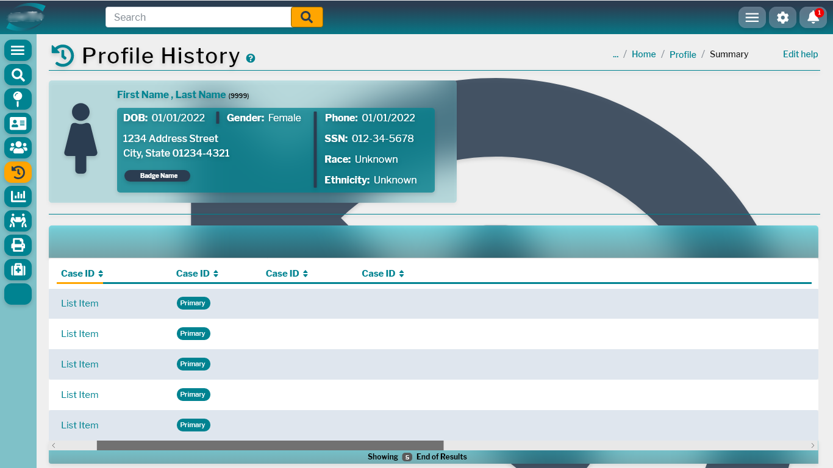Open the sidebar people group icon

tap(18, 147)
